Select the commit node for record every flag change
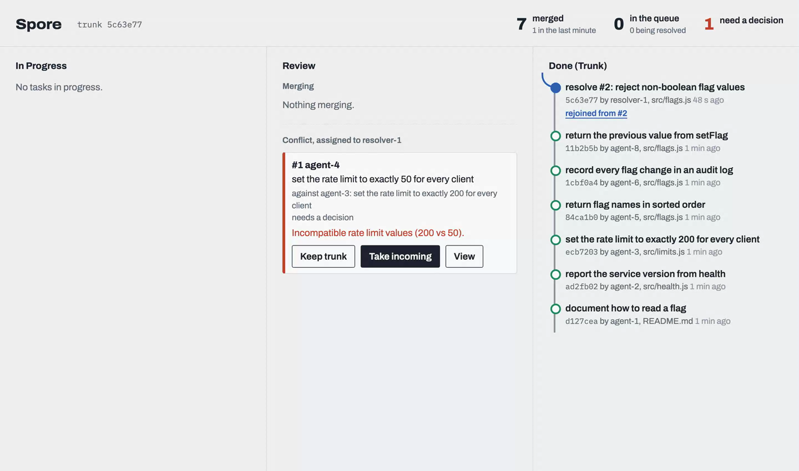Screen dimensions: 799x471 555,171
